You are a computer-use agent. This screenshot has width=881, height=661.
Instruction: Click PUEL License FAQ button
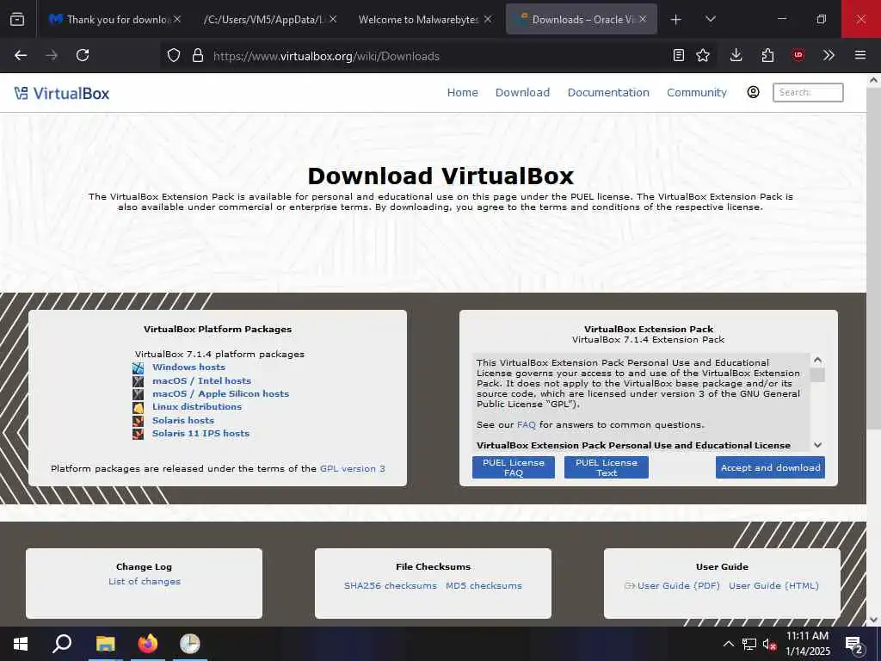(x=514, y=467)
